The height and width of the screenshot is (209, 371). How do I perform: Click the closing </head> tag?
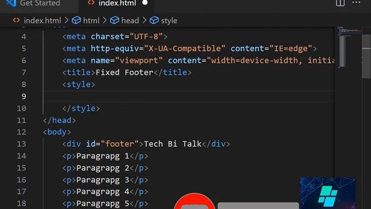(x=59, y=120)
